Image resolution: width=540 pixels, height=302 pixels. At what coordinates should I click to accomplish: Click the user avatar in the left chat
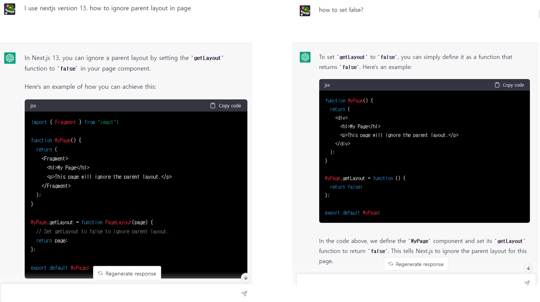(x=10, y=9)
